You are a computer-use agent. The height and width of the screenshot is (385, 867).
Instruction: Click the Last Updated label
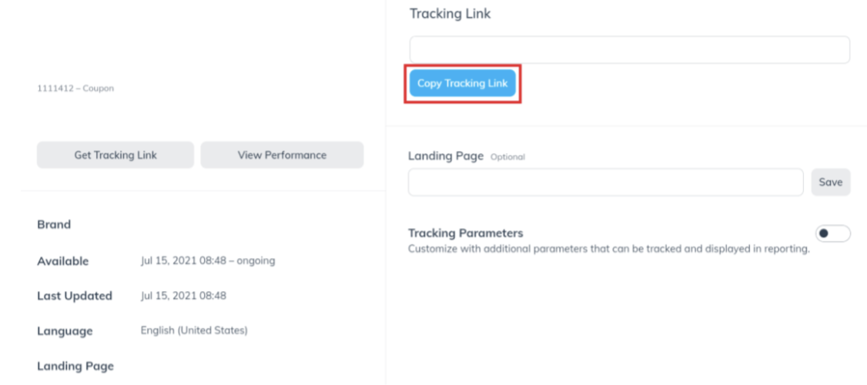(75, 296)
